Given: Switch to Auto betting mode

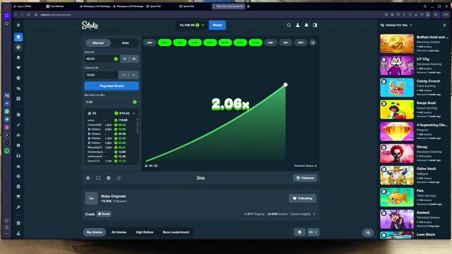Looking at the screenshot, I should pyautogui.click(x=125, y=43).
